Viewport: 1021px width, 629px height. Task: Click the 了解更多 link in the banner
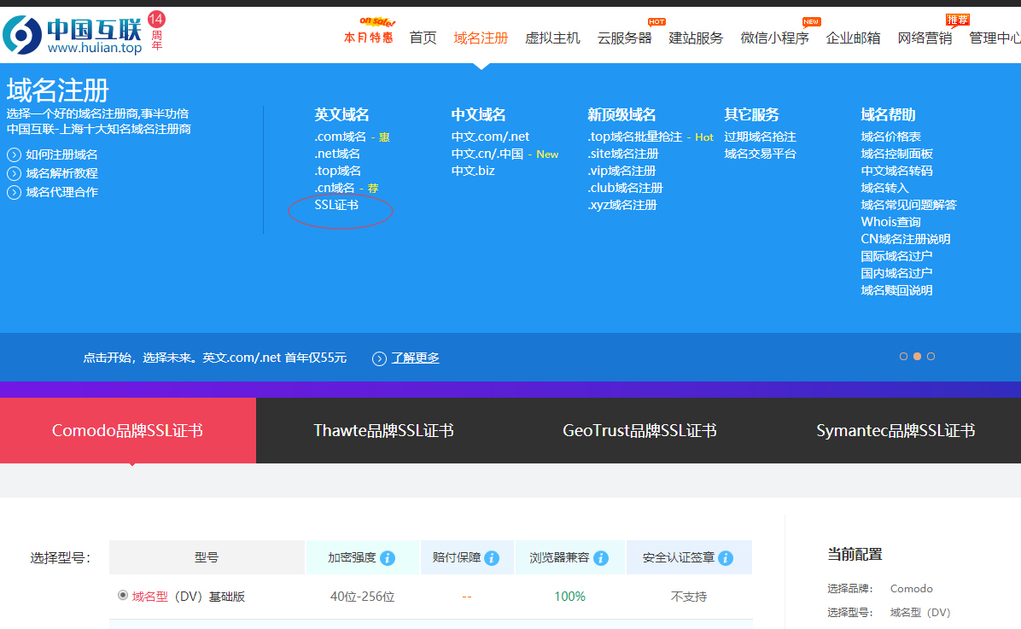(415, 358)
